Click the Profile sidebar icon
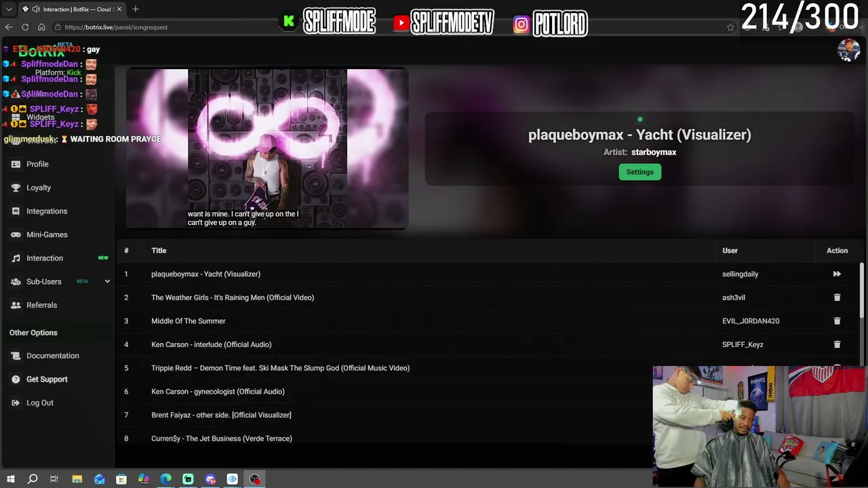Screen dimensions: 868x488 (16, 164)
